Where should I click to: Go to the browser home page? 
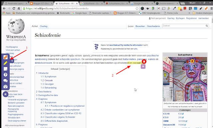tap(19, 8)
